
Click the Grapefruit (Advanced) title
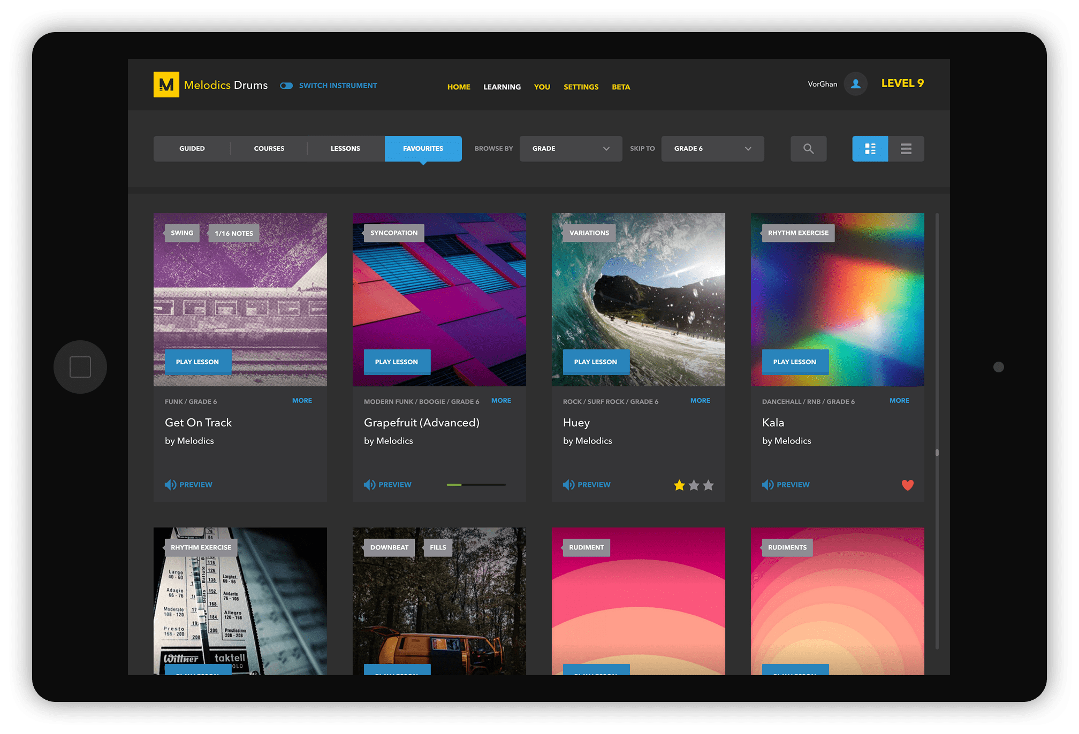(x=422, y=423)
